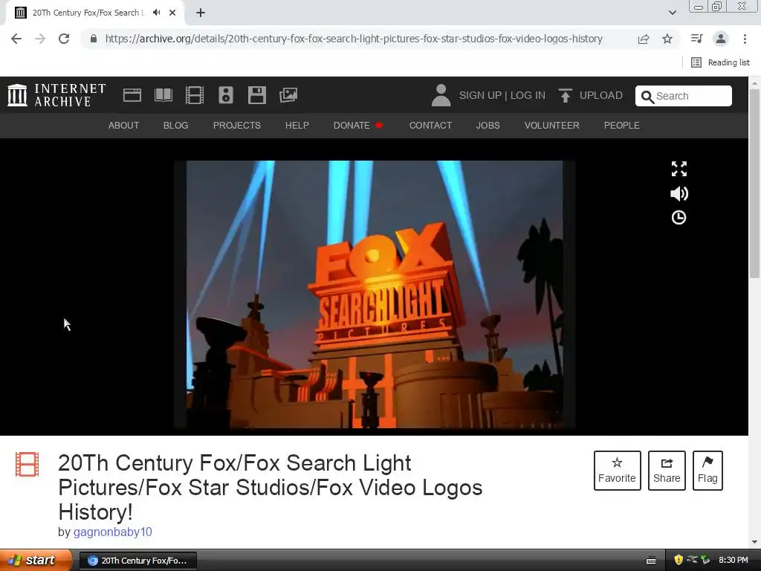Open the Images media icon
The image size is (761, 571).
(x=288, y=95)
